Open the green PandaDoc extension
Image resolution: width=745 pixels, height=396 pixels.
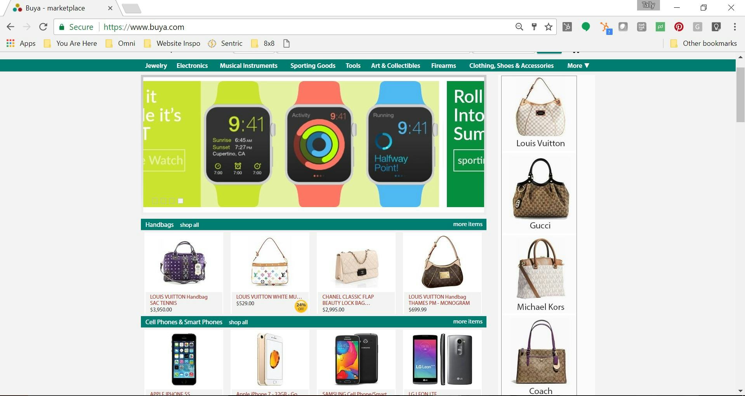(x=660, y=27)
